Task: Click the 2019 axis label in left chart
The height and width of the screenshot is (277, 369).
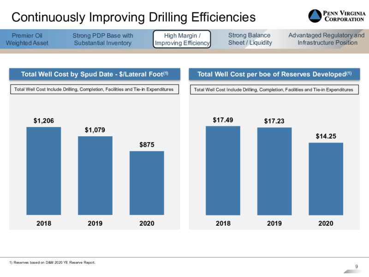Action: 95,223
